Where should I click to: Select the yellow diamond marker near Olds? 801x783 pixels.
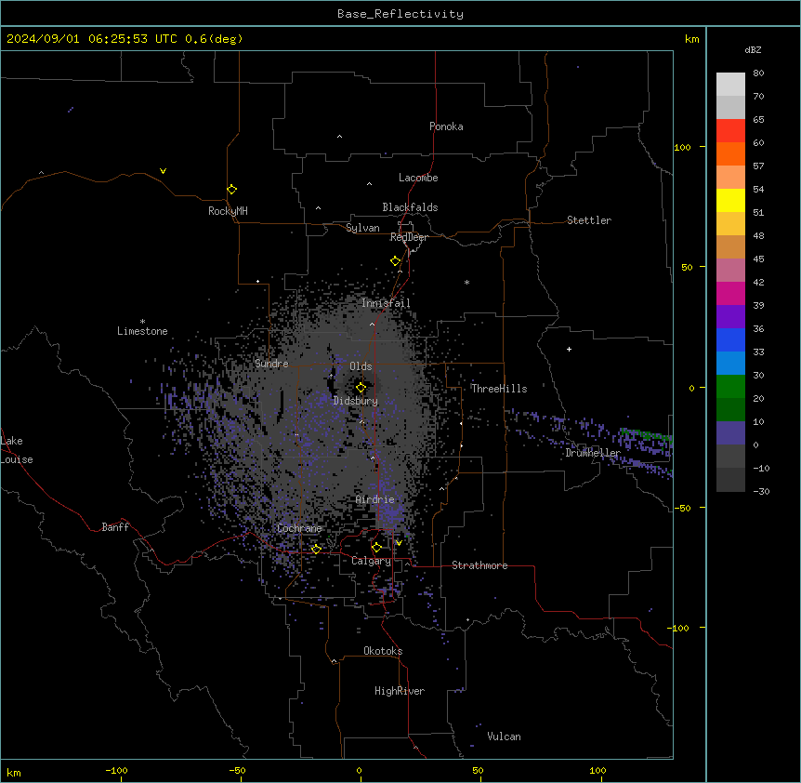point(361,388)
